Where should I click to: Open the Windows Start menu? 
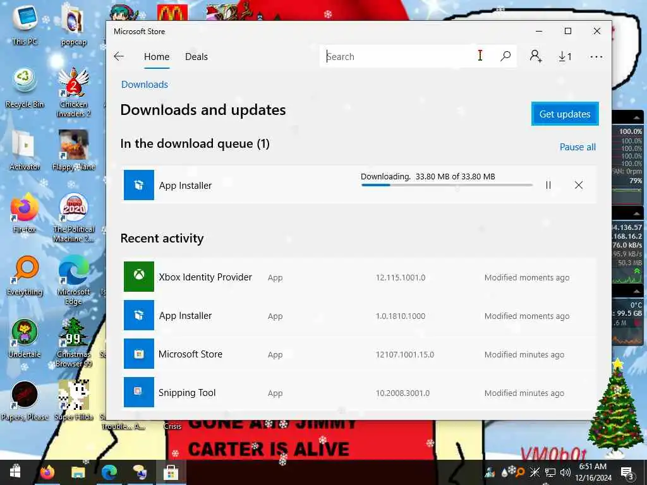click(x=15, y=472)
